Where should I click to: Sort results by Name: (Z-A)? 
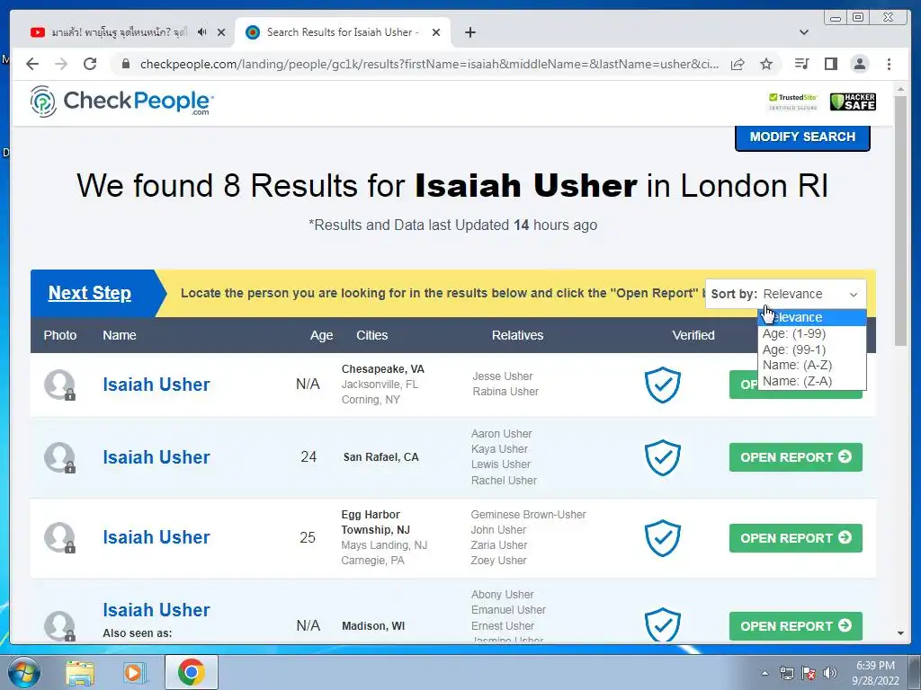(x=812, y=381)
